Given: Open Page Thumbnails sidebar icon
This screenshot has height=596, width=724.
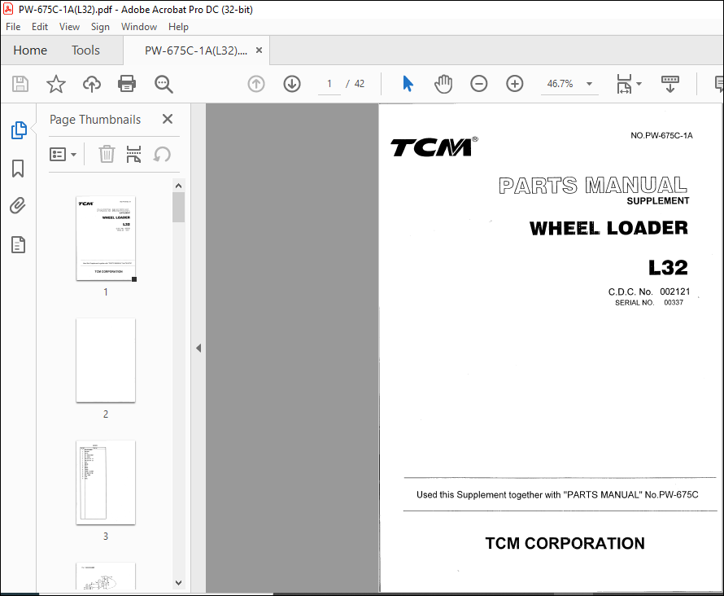Looking at the screenshot, I should [x=19, y=130].
